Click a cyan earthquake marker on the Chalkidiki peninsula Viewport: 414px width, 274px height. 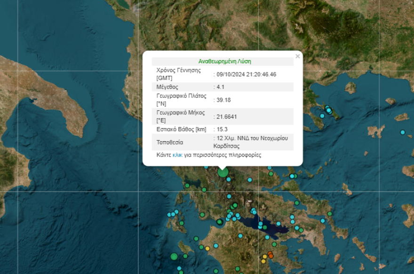(x=328, y=110)
